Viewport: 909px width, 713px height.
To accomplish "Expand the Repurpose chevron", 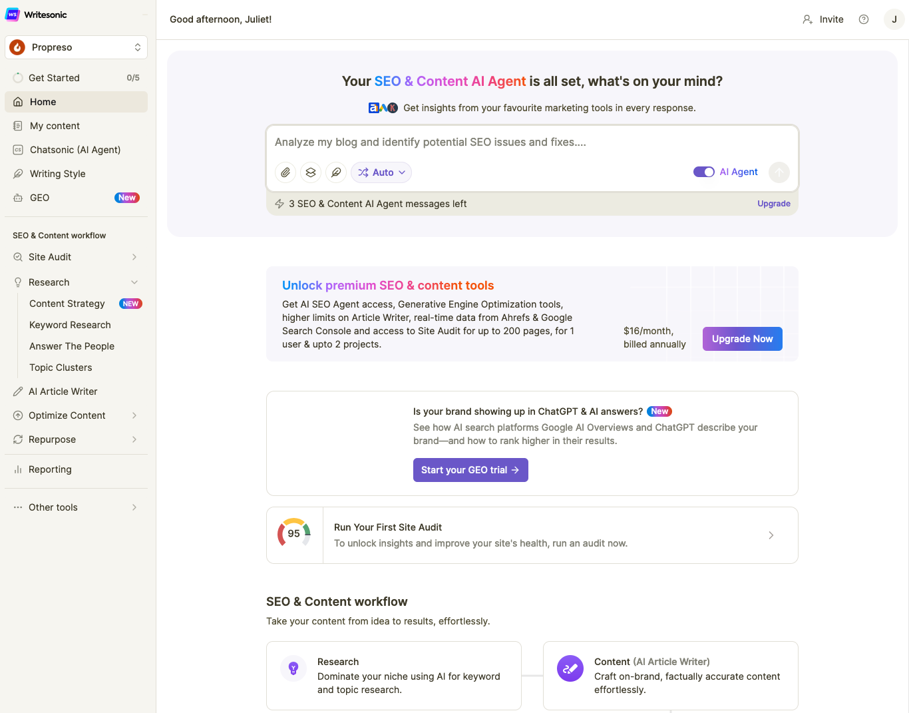I will 134,439.
